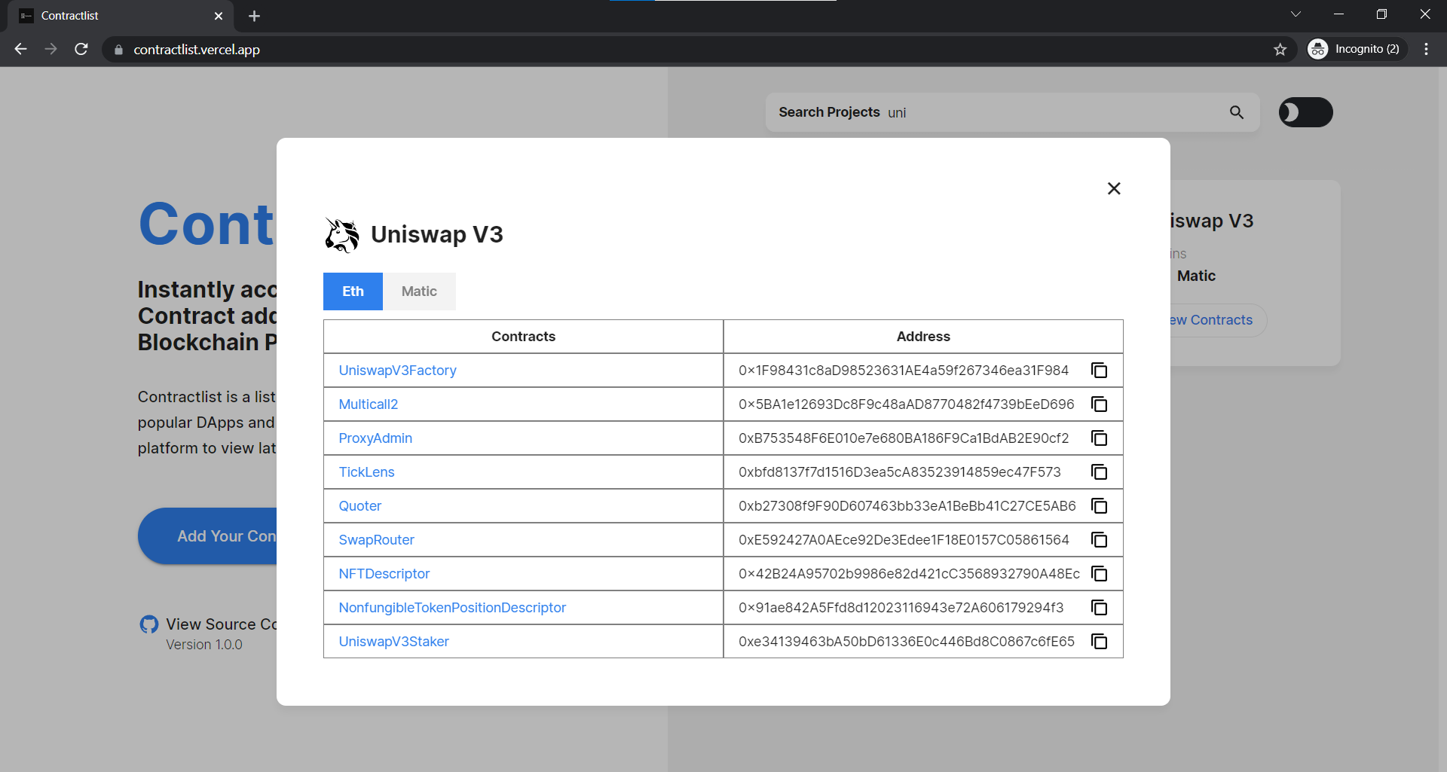Select the address 0x91ae842A5Ffd8d...

(x=901, y=608)
